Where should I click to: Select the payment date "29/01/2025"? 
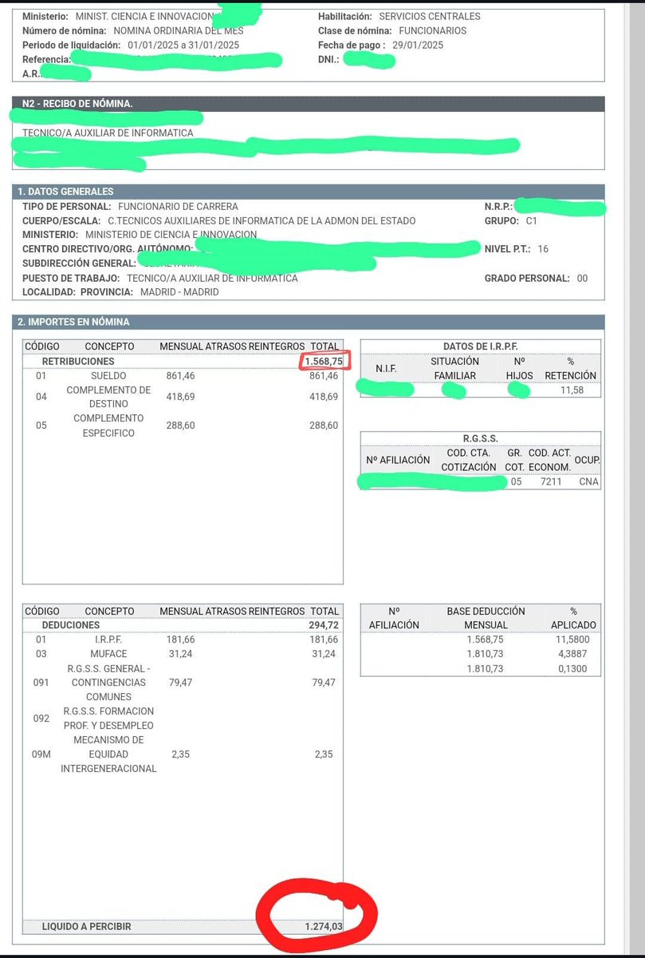(x=419, y=45)
